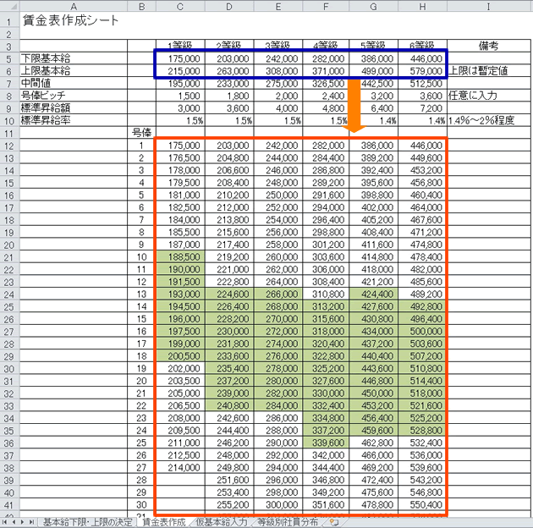Select standard raise cell 4,800
533x528 pixels.
(326, 108)
